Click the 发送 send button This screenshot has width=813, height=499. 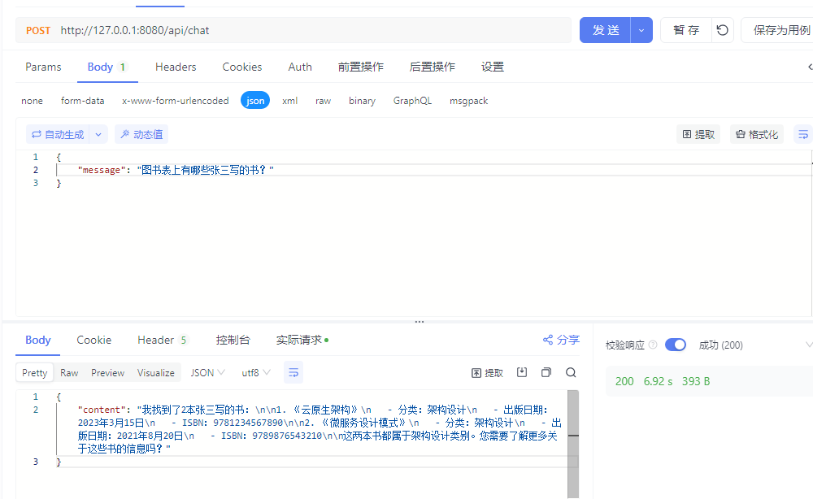(605, 30)
